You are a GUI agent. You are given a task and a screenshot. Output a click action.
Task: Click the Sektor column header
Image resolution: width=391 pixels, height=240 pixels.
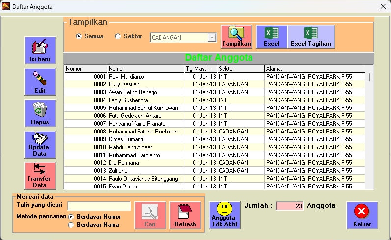241,69
